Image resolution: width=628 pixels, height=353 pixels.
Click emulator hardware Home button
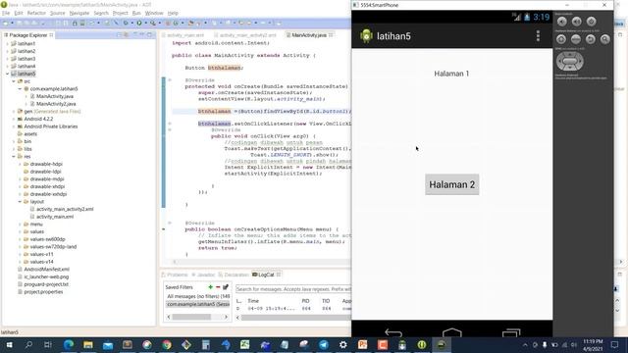[x=561, y=39]
